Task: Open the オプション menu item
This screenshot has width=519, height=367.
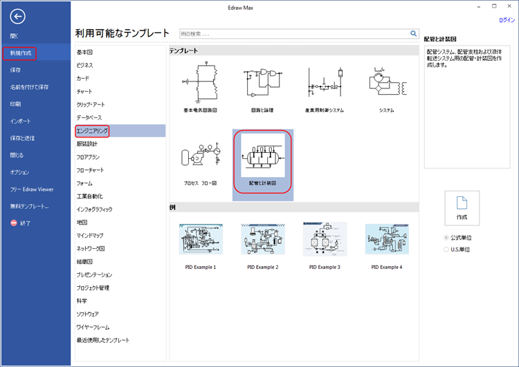Action: 19,172
